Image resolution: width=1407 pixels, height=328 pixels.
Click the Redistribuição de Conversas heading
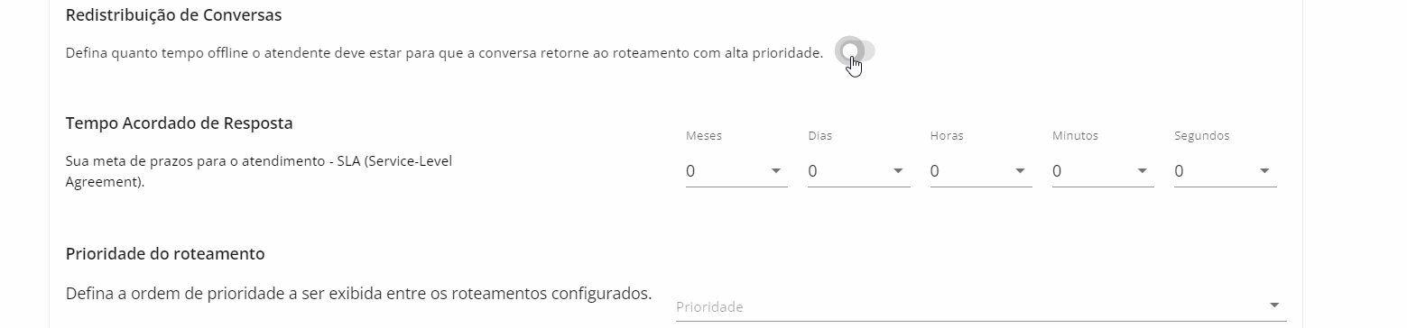(173, 15)
